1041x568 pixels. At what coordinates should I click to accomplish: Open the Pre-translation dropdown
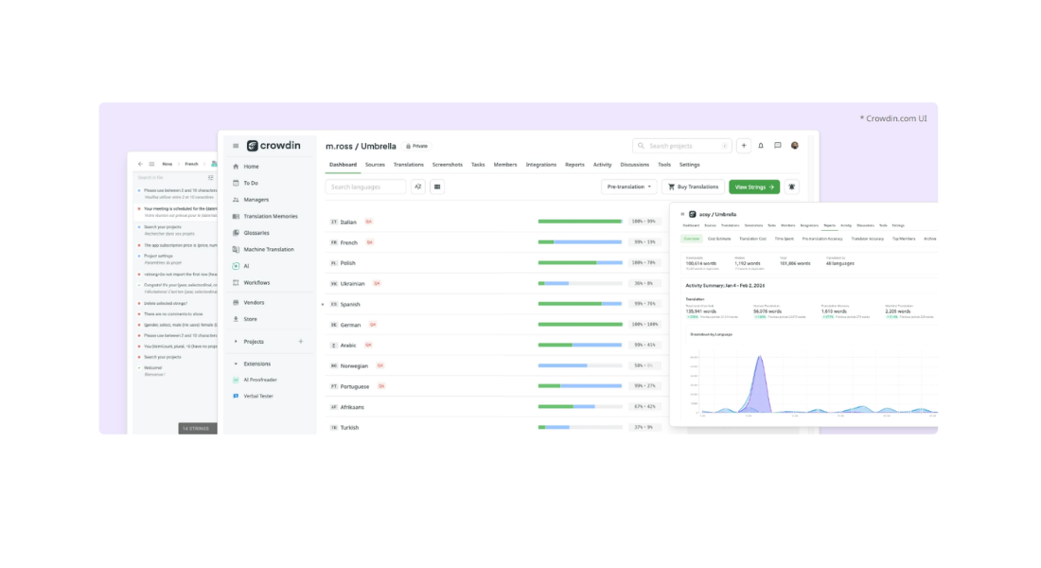tap(630, 187)
